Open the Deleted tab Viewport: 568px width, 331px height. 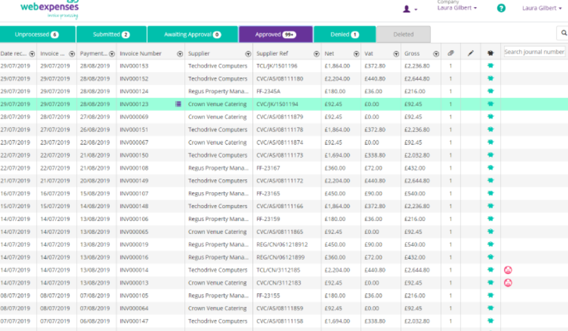pyautogui.click(x=404, y=34)
